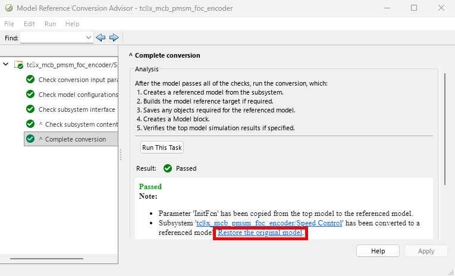455x276 pixels.
Task: Click the Help button at bottom
Action: pos(378,251)
